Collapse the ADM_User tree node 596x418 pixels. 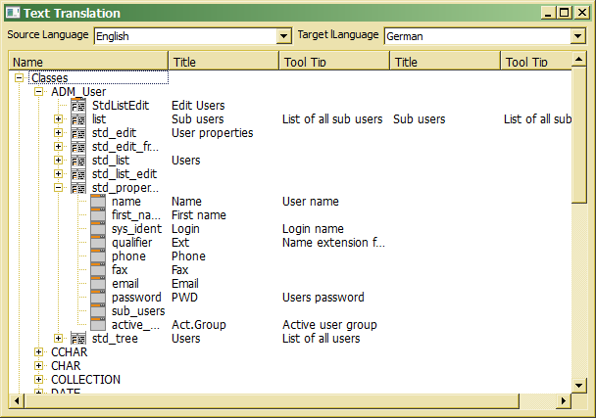39,92
